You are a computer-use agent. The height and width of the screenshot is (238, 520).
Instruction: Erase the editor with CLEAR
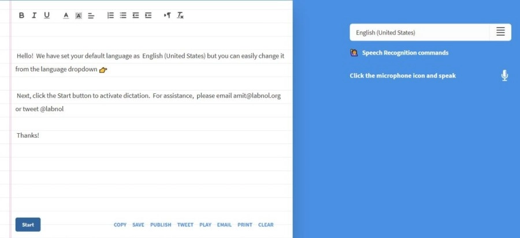click(x=266, y=225)
